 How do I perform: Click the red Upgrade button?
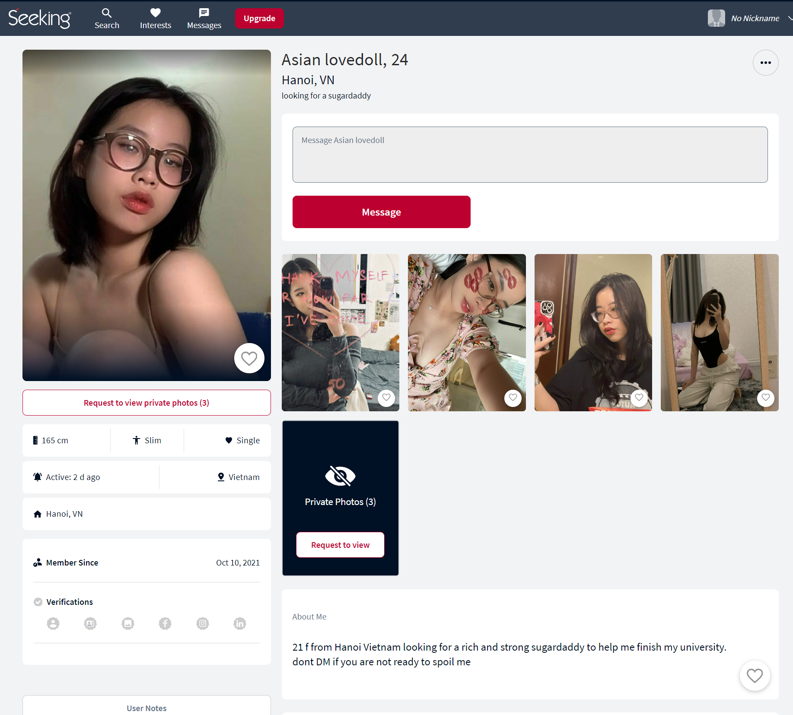(259, 19)
